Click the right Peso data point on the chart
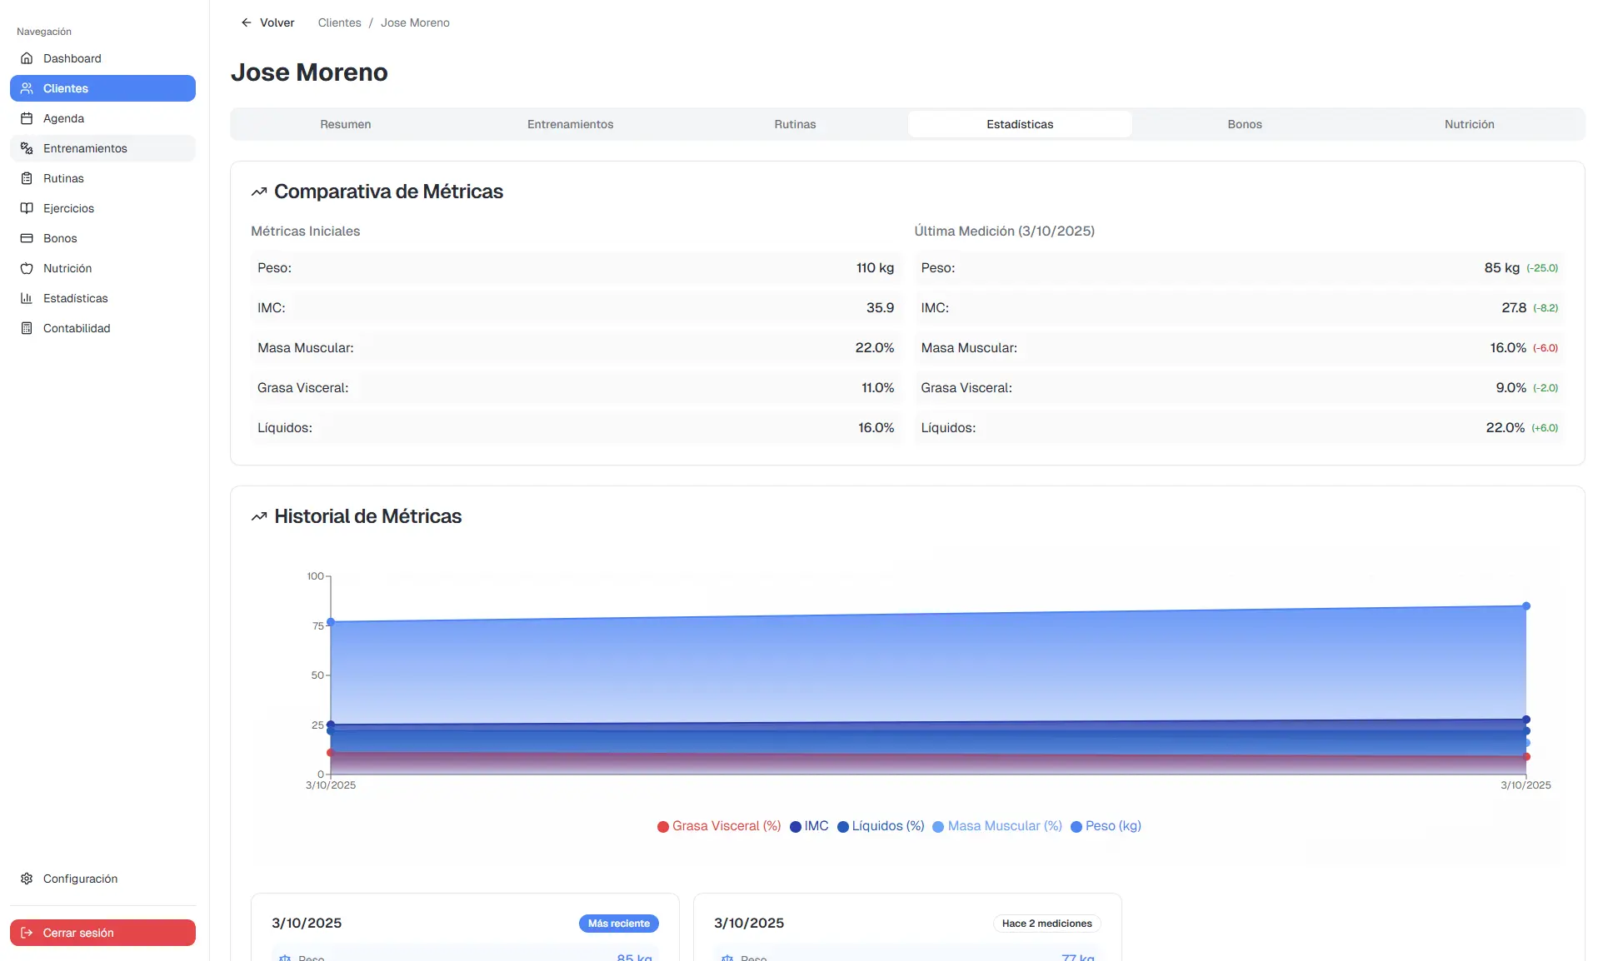The width and height of the screenshot is (1603, 961). click(x=1526, y=606)
